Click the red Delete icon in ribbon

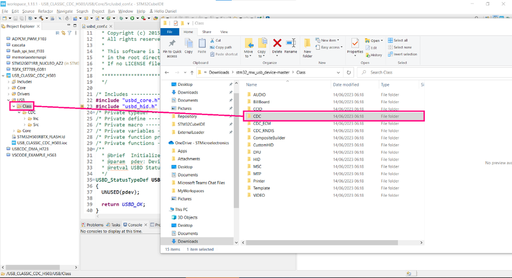[277, 43]
